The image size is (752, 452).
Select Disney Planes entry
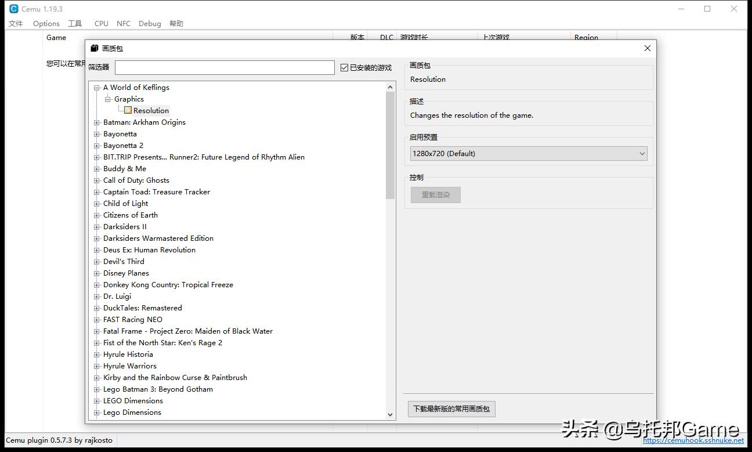pyautogui.click(x=126, y=273)
